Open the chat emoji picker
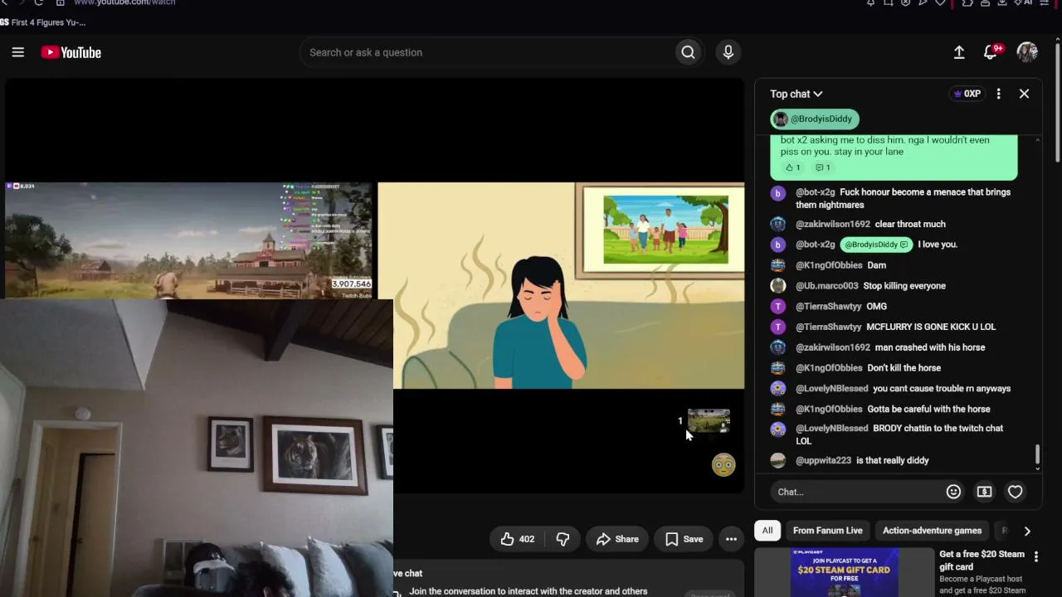The image size is (1062, 597). pyautogui.click(x=953, y=492)
